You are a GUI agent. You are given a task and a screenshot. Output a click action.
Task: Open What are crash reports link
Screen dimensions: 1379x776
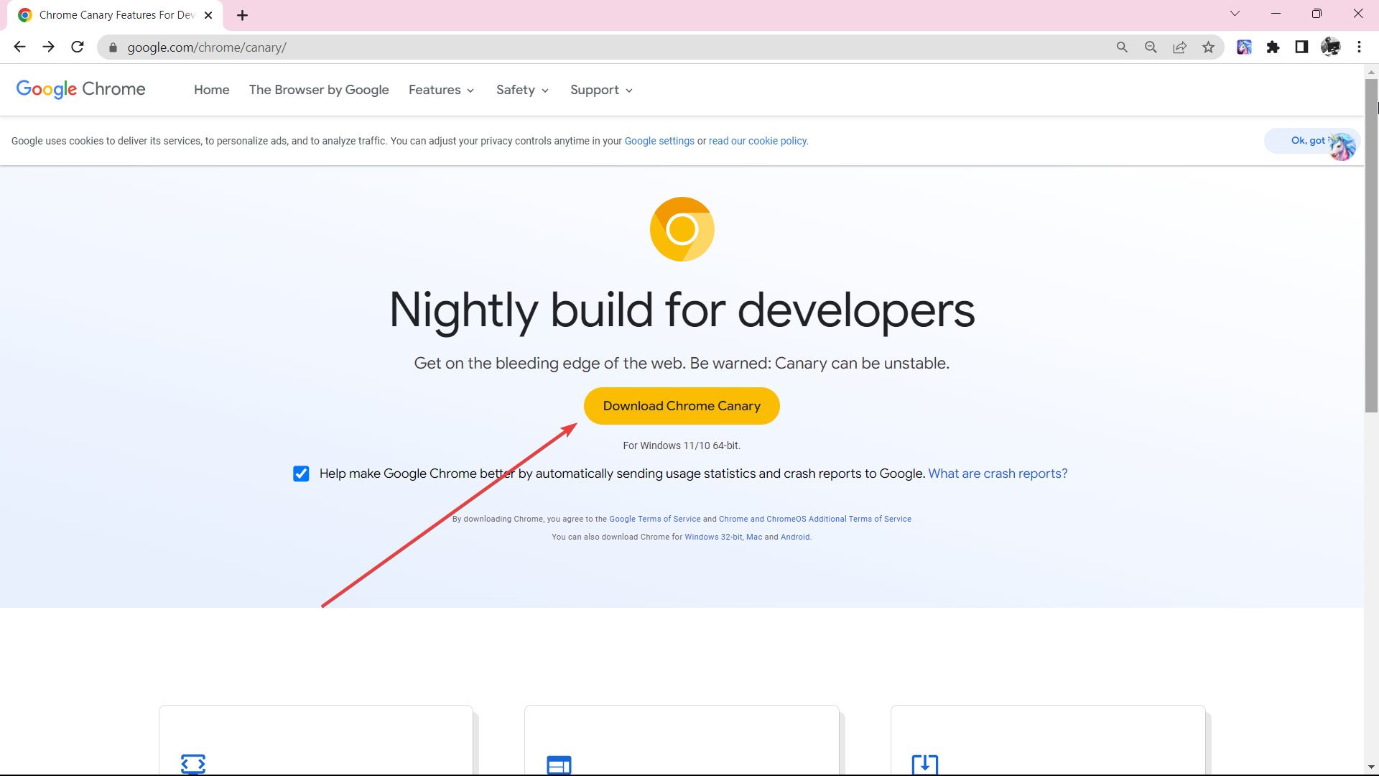pyautogui.click(x=998, y=474)
